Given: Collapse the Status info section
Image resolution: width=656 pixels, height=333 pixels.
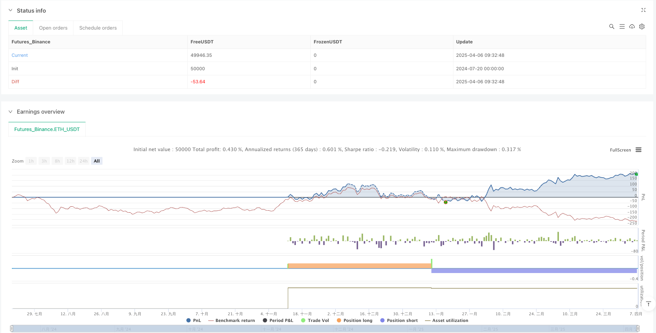Looking at the screenshot, I should point(11,11).
